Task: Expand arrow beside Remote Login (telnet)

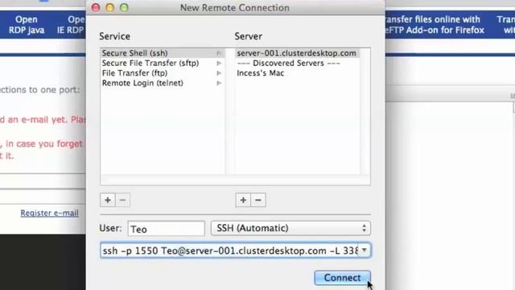Action: point(219,83)
